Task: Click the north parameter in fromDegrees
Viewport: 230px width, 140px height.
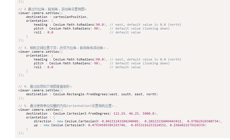Action: point(151,94)
